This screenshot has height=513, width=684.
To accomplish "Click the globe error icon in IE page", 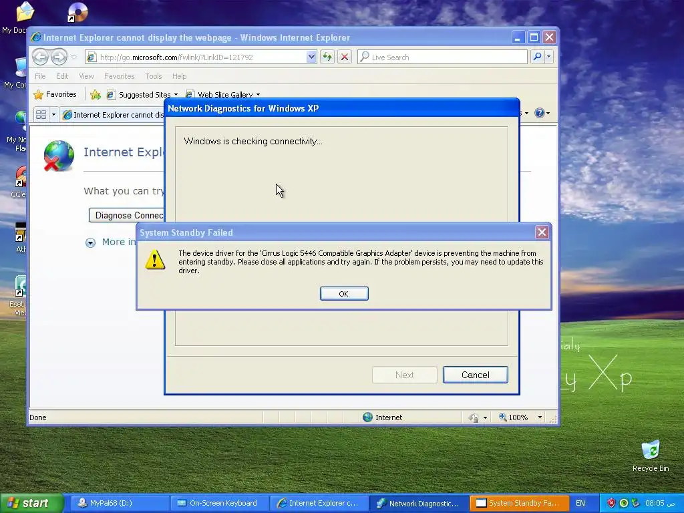I will 59,156.
